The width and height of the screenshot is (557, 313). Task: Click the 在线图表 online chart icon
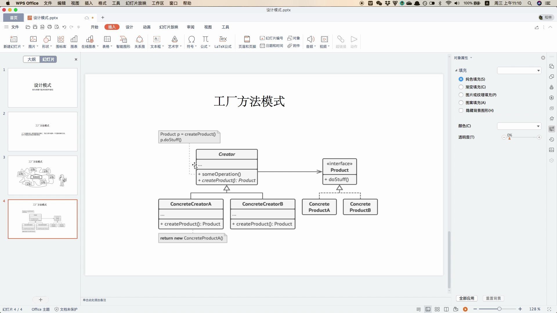[90, 39]
